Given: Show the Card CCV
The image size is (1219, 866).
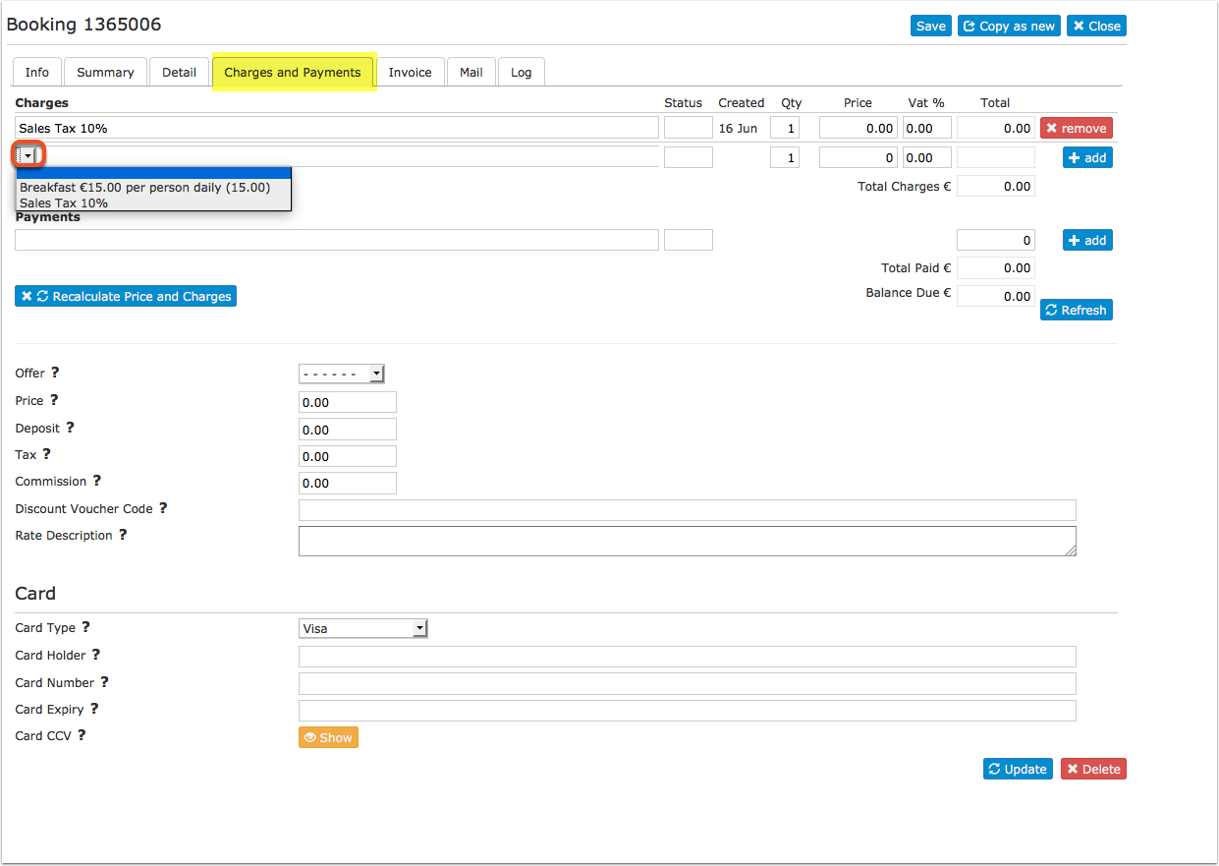Looking at the screenshot, I should pyautogui.click(x=328, y=737).
